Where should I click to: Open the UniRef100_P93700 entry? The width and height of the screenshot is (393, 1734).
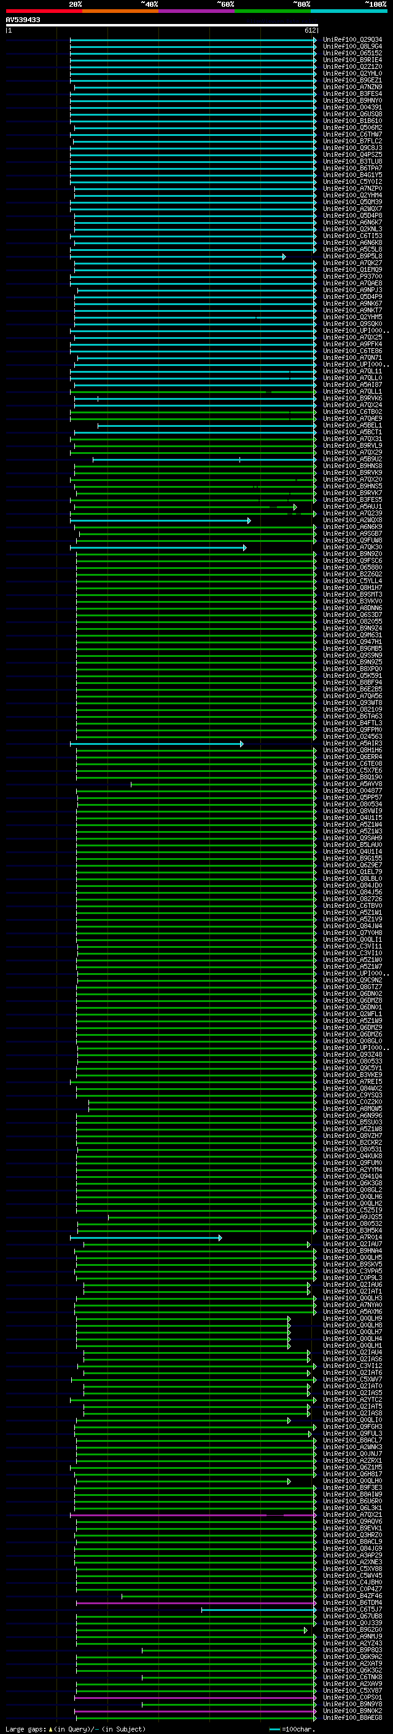pyautogui.click(x=352, y=277)
